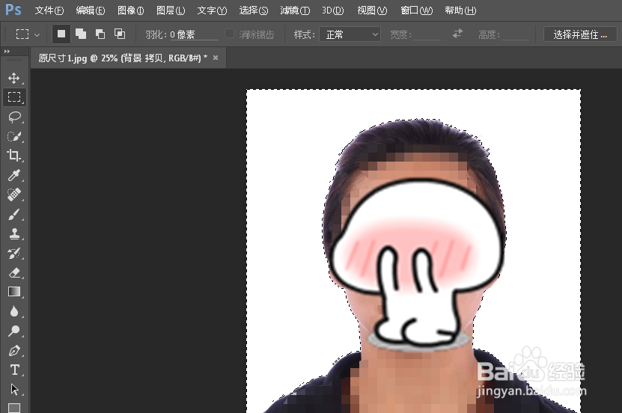Open the 图层(L) menu
The image size is (622, 413).
pyautogui.click(x=171, y=10)
